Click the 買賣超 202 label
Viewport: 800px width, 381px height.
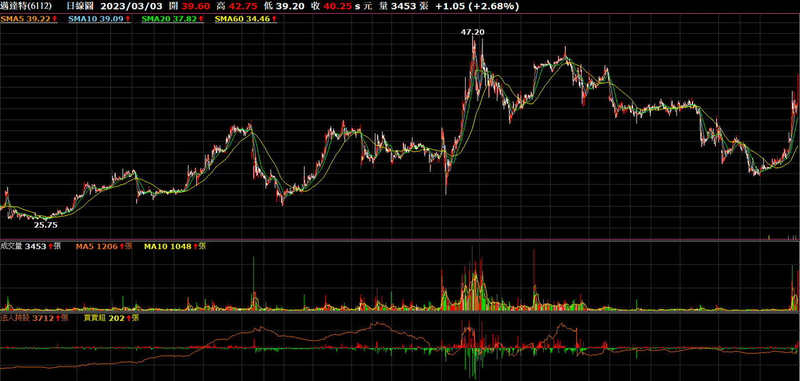(x=111, y=318)
